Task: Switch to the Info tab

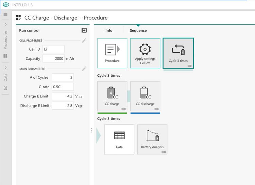Action: (x=109, y=31)
